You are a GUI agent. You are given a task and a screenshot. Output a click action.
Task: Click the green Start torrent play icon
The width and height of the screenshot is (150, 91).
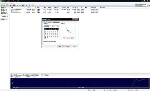(x=17, y=5)
